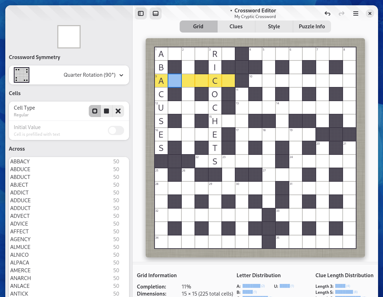Viewport: 383px width, 297px height.
Task: Click the X cell type to delete cells
Action: pos(118,111)
